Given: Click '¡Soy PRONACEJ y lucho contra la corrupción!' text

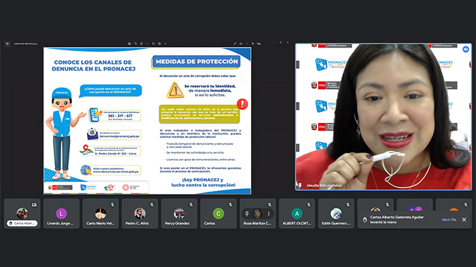Looking at the screenshot, I should (x=203, y=182).
